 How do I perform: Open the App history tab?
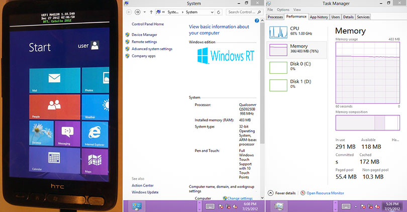(x=319, y=17)
